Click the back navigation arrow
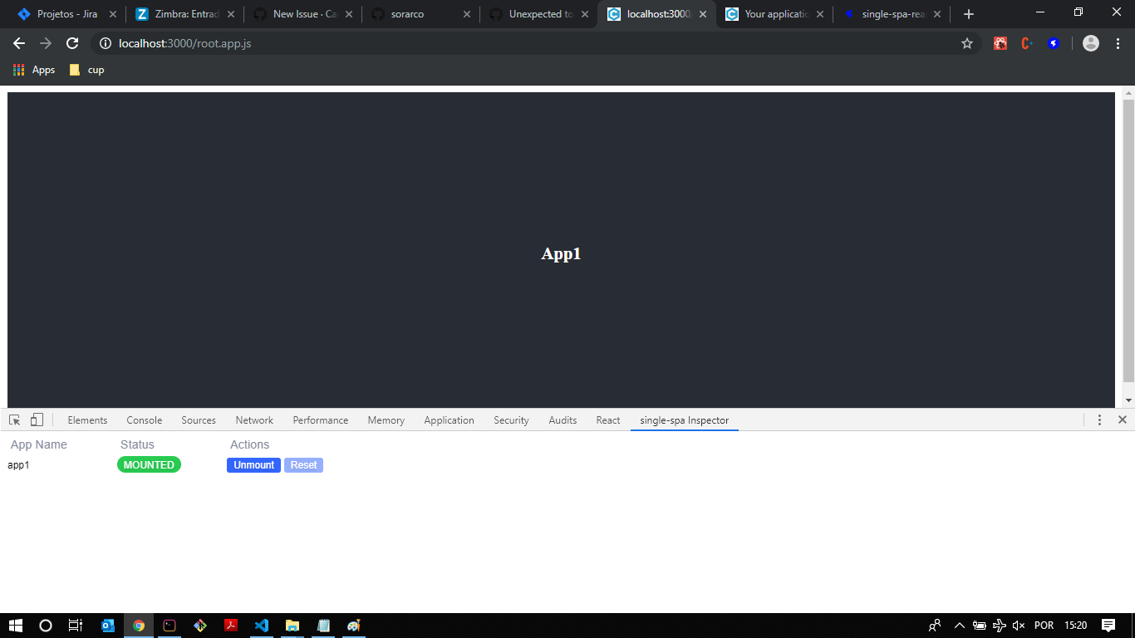The height and width of the screenshot is (638, 1135). point(18,43)
